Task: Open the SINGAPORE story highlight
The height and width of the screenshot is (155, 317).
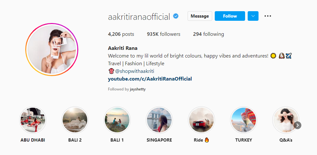Action: point(159,120)
